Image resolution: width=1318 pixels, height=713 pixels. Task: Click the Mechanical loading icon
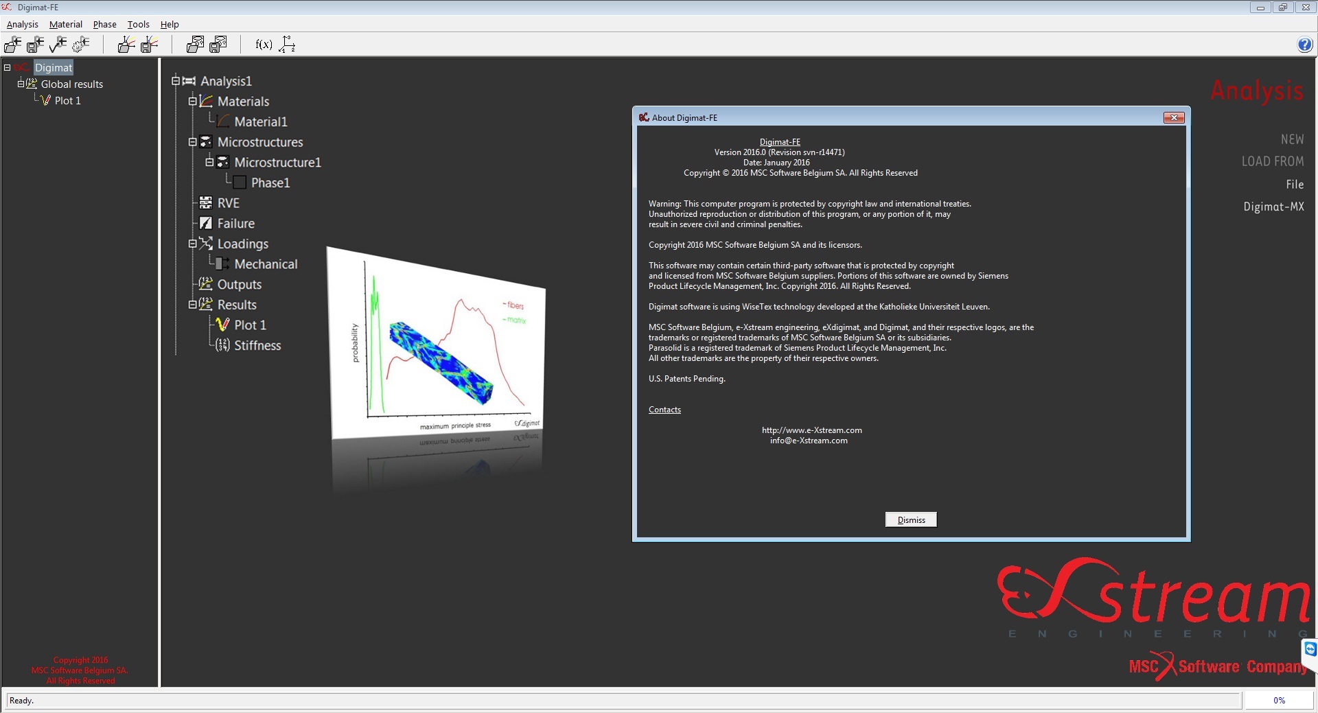coord(223,264)
